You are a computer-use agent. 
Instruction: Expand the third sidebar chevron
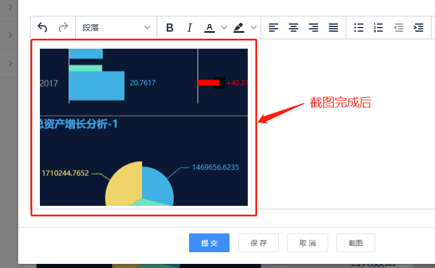(x=10, y=63)
